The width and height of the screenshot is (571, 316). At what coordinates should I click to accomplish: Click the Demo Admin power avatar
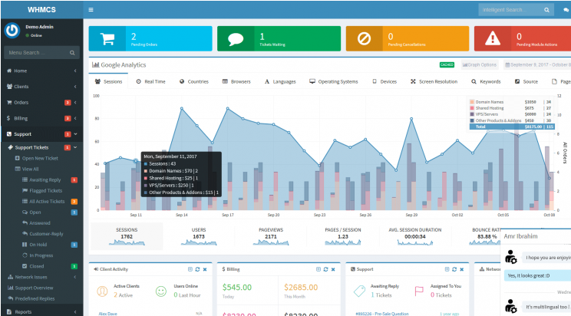click(x=12, y=30)
